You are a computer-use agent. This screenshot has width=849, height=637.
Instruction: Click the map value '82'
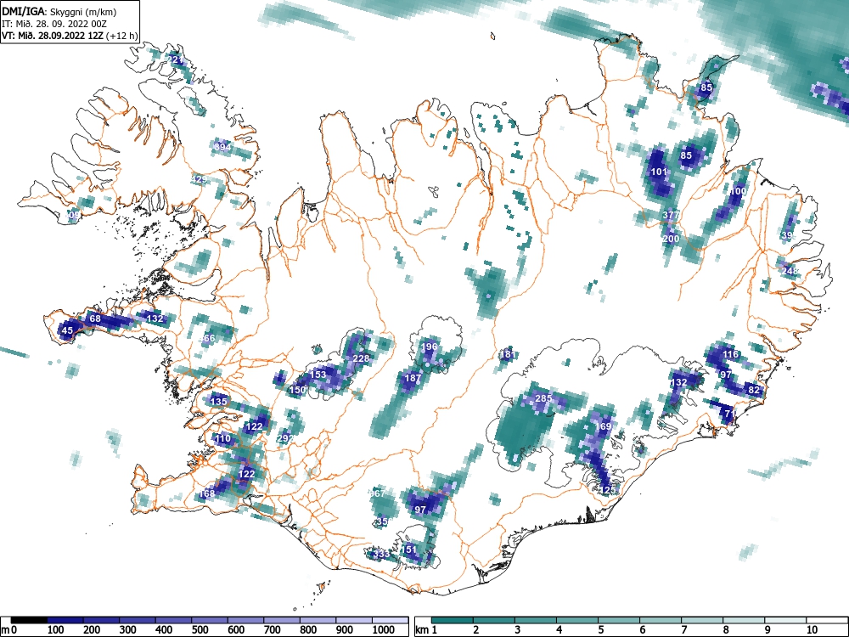tap(753, 390)
